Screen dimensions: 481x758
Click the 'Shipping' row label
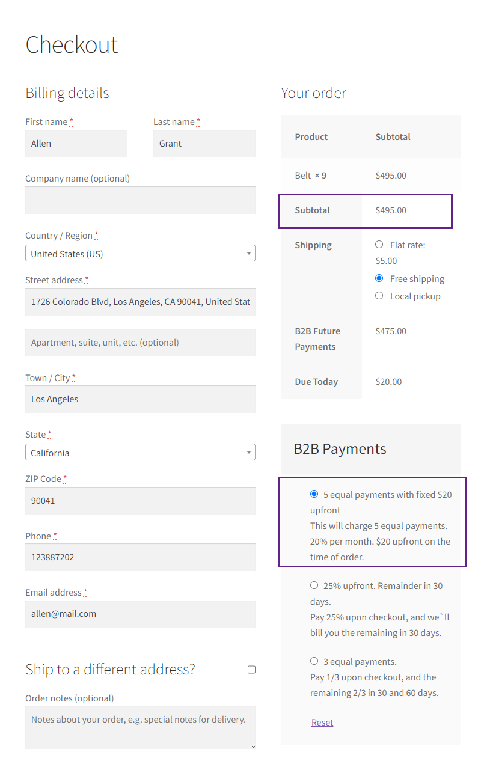313,245
